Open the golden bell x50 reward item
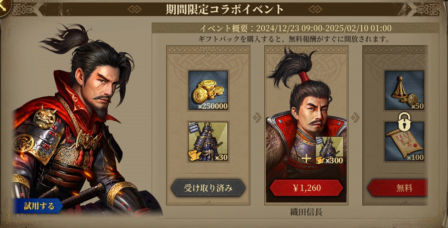448x228 pixels. coord(404,90)
